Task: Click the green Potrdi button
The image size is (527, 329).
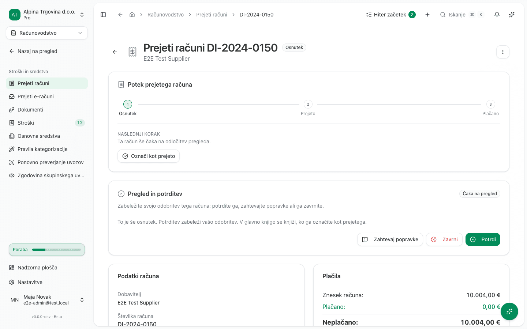Action: [483, 239]
